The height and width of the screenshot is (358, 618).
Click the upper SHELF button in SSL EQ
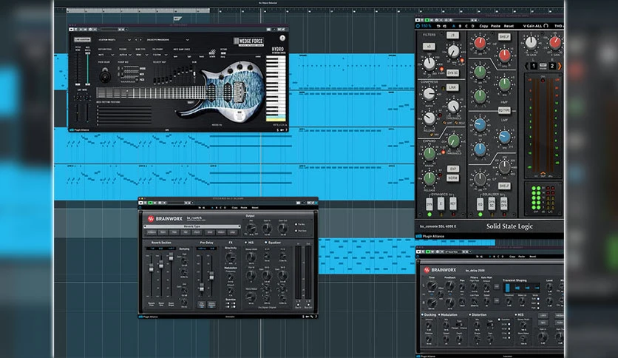tap(504, 37)
